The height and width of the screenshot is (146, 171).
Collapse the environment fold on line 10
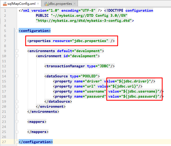click(17, 56)
